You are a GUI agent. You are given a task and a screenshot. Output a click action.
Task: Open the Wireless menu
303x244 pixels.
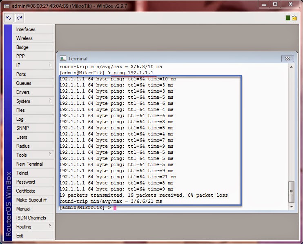(x=33, y=38)
